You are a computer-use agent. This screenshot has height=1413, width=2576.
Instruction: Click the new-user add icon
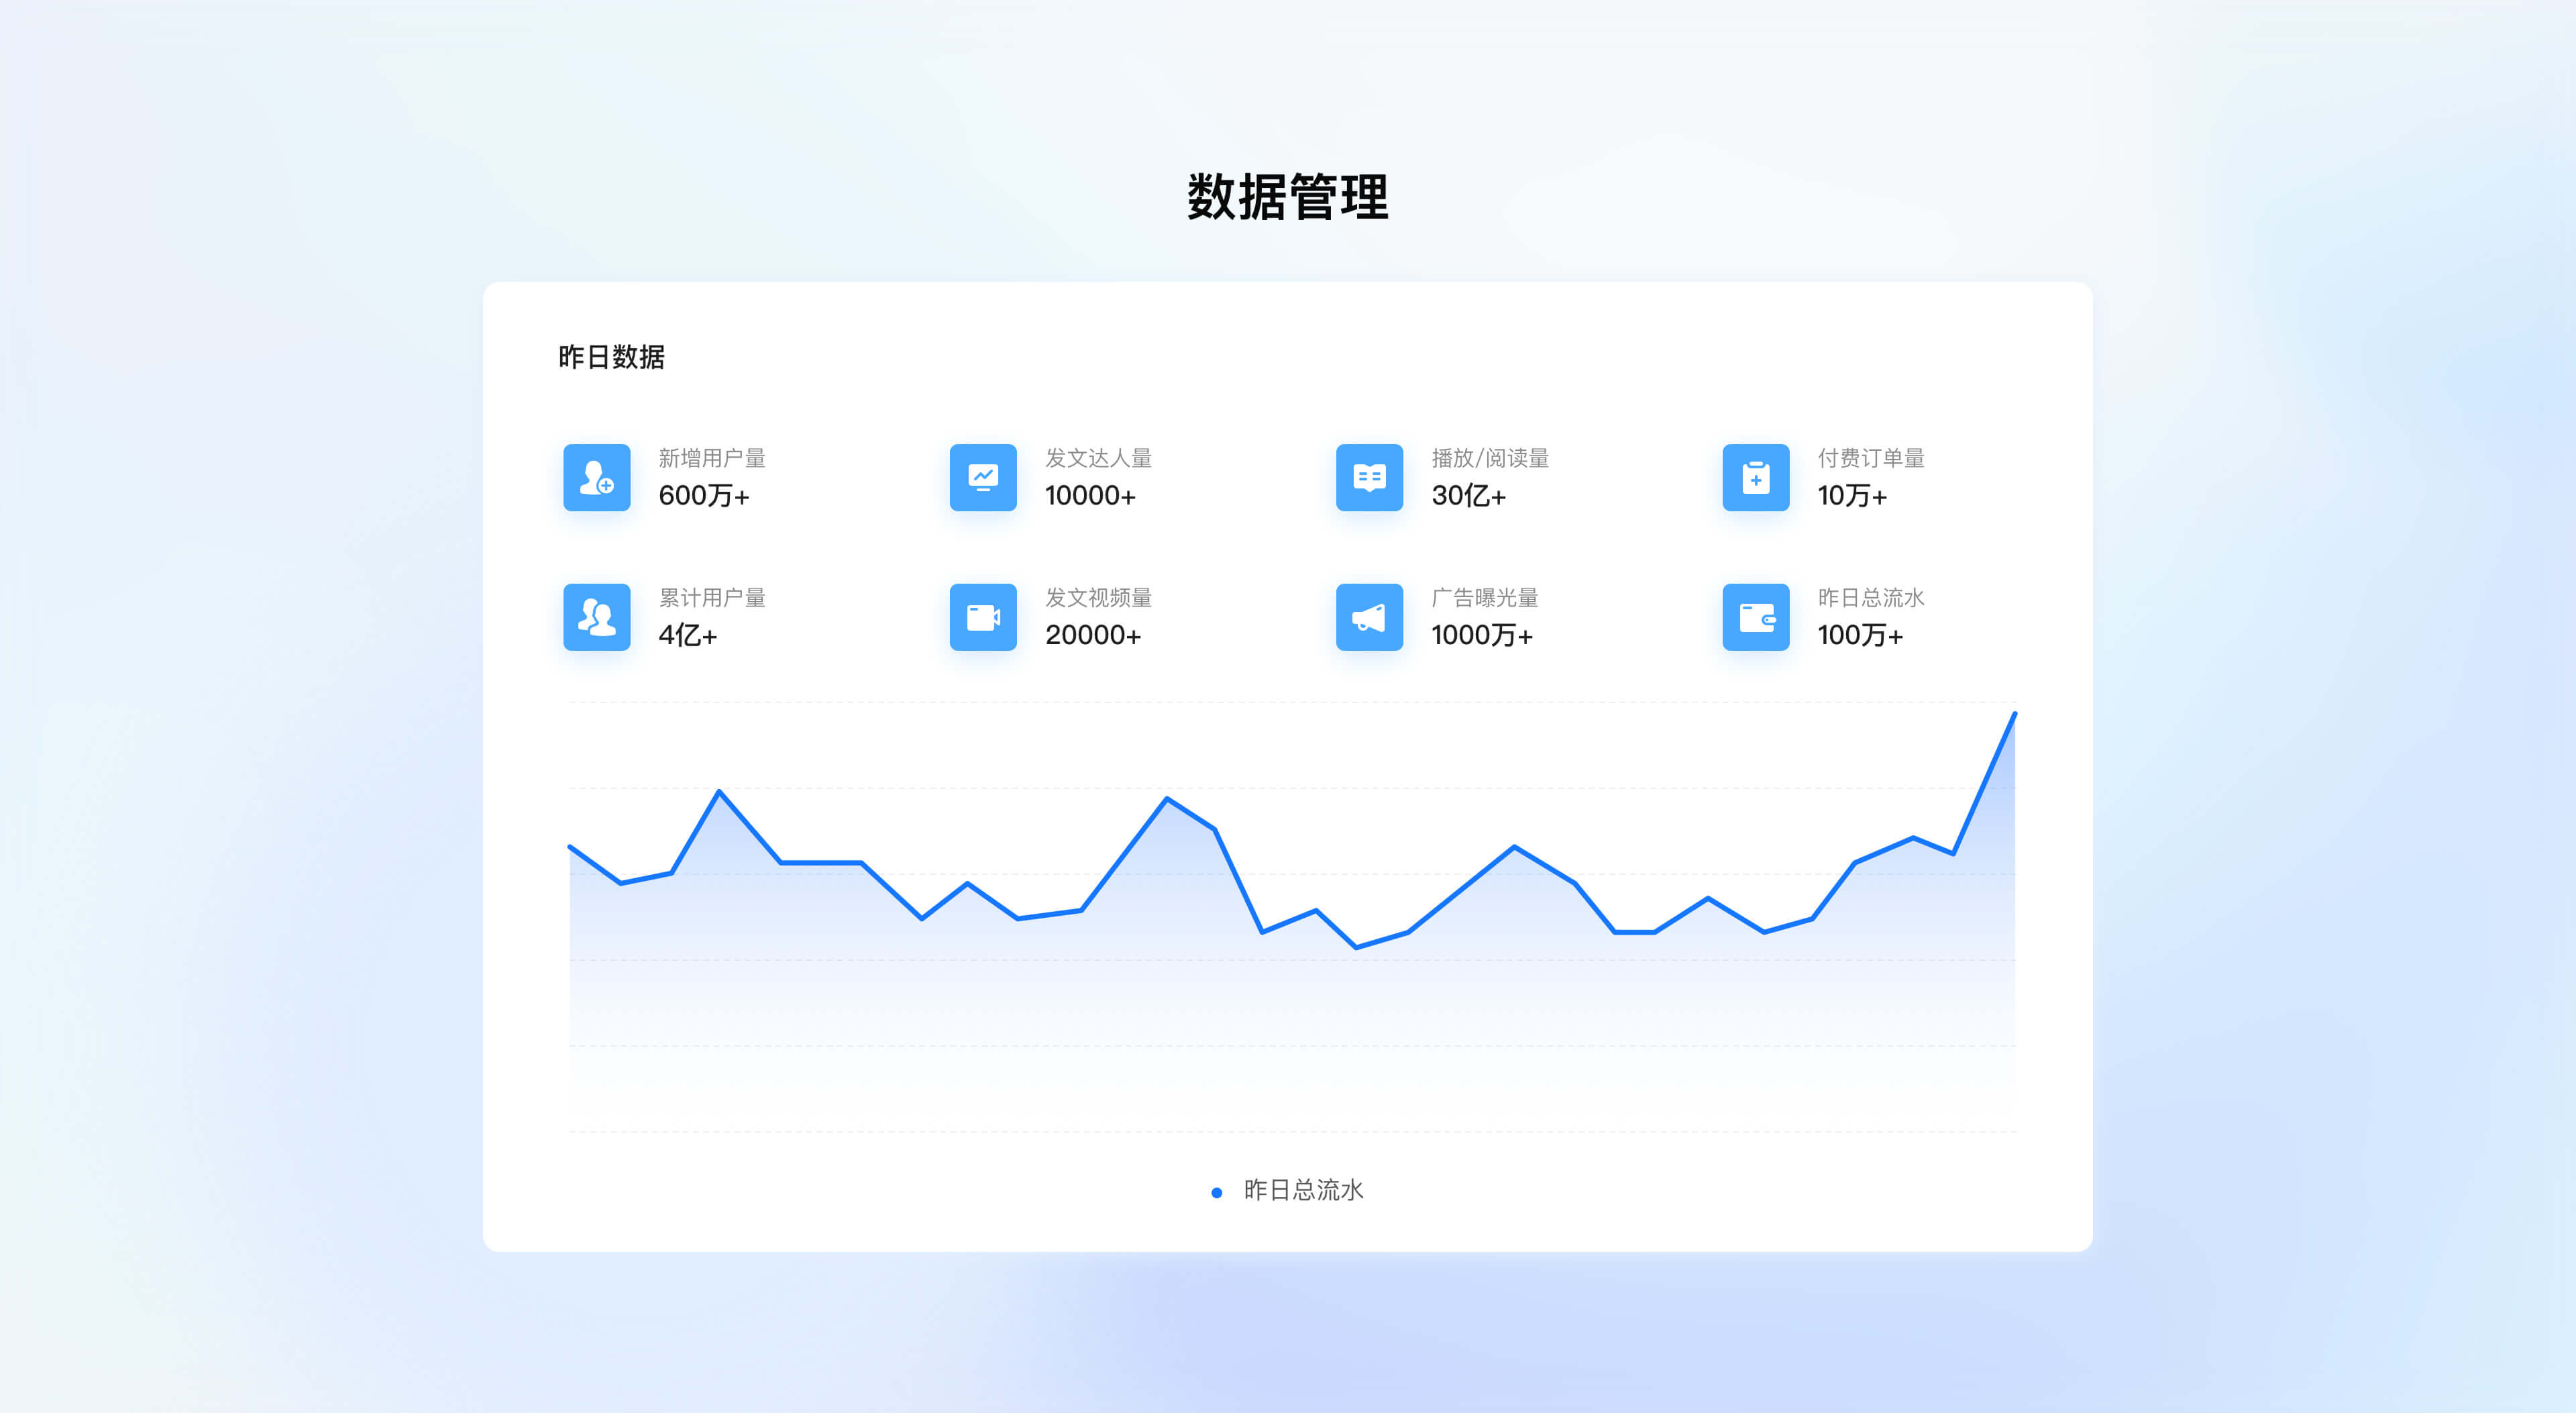coord(597,478)
